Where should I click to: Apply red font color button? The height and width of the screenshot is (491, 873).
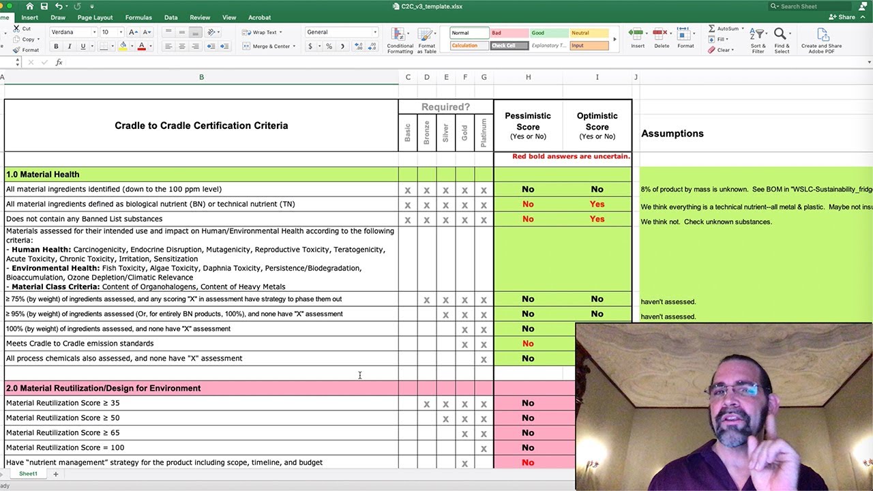pyautogui.click(x=142, y=46)
